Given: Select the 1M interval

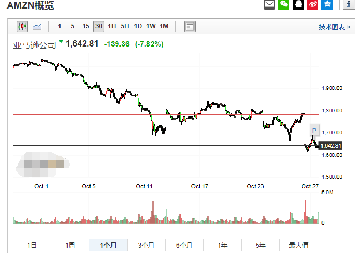Looking at the screenshot, I should coord(164,26).
